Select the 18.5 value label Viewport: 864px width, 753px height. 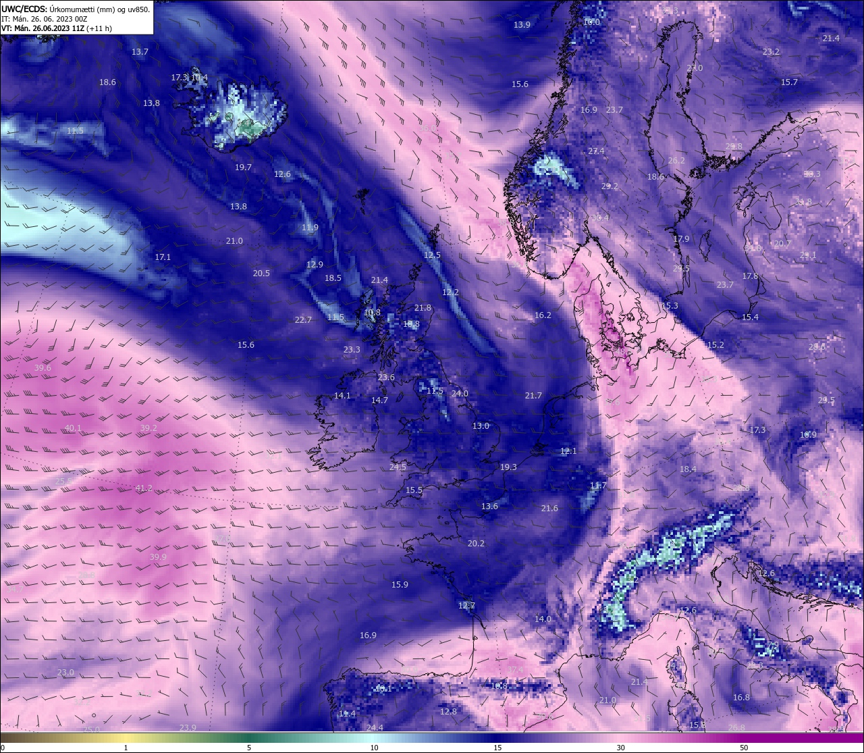pyautogui.click(x=333, y=278)
